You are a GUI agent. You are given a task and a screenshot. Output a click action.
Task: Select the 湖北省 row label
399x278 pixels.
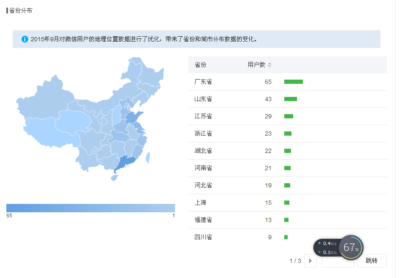point(203,151)
